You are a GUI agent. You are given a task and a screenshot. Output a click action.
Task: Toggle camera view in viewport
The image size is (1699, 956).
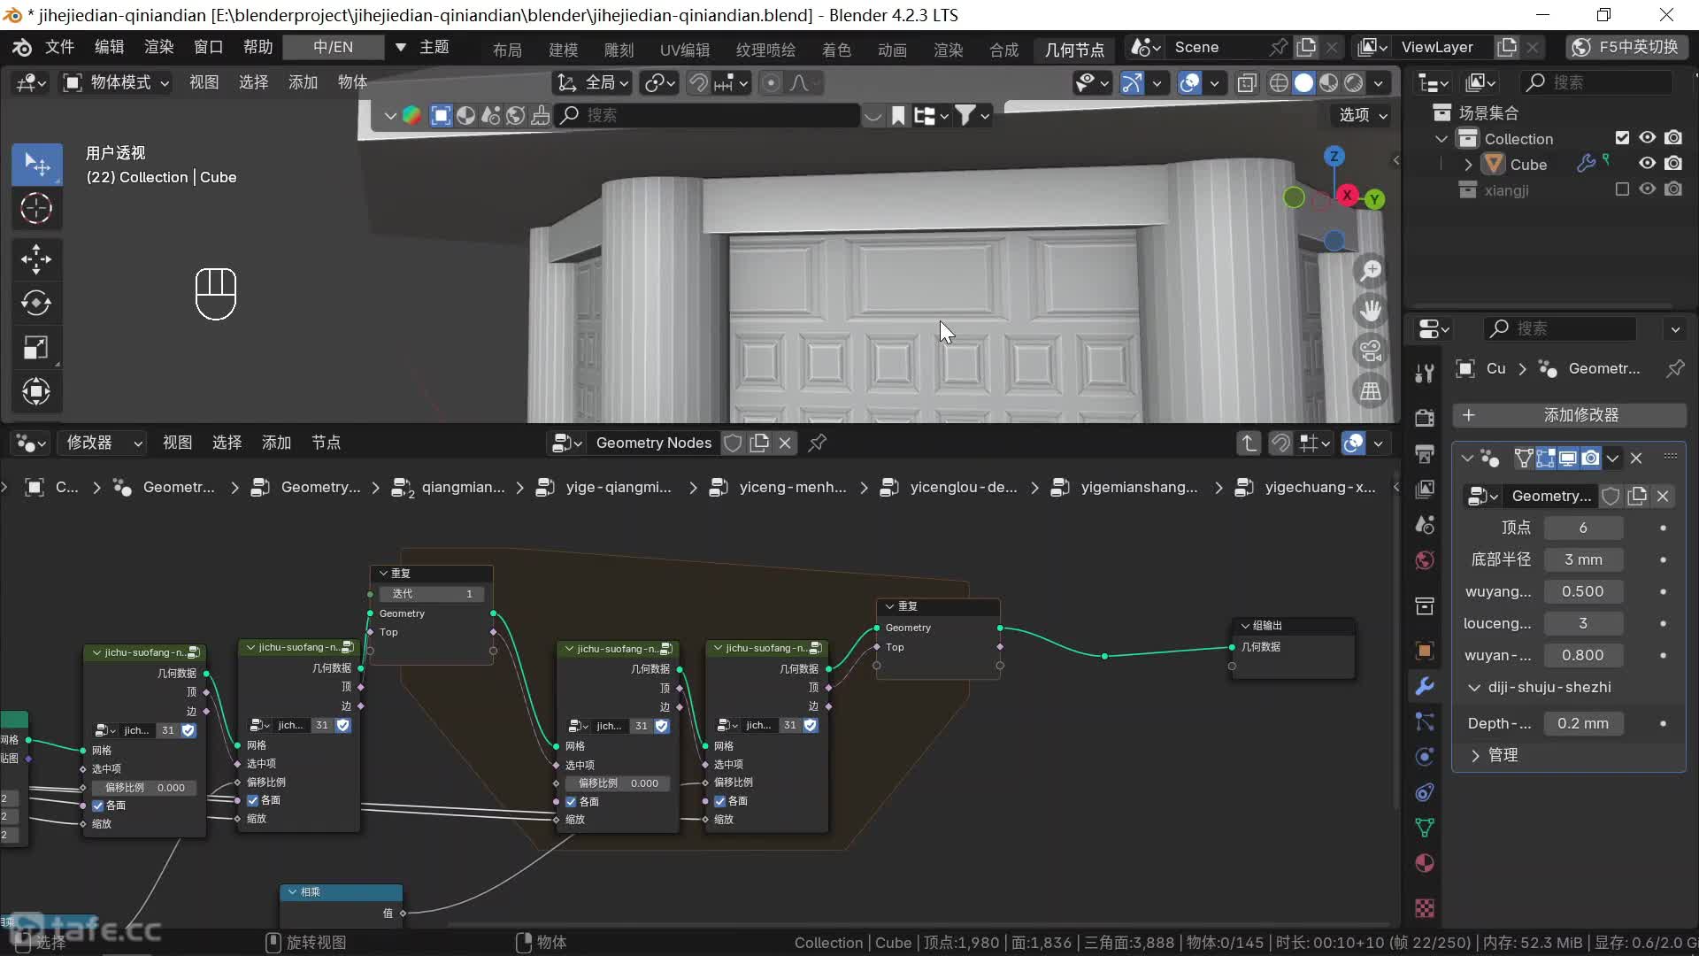[x=1371, y=351]
